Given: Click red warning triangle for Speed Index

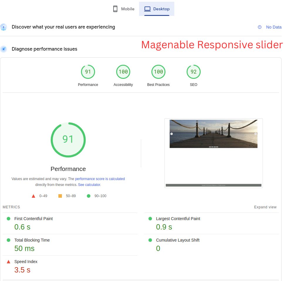Looking at the screenshot, I should coord(9,262).
